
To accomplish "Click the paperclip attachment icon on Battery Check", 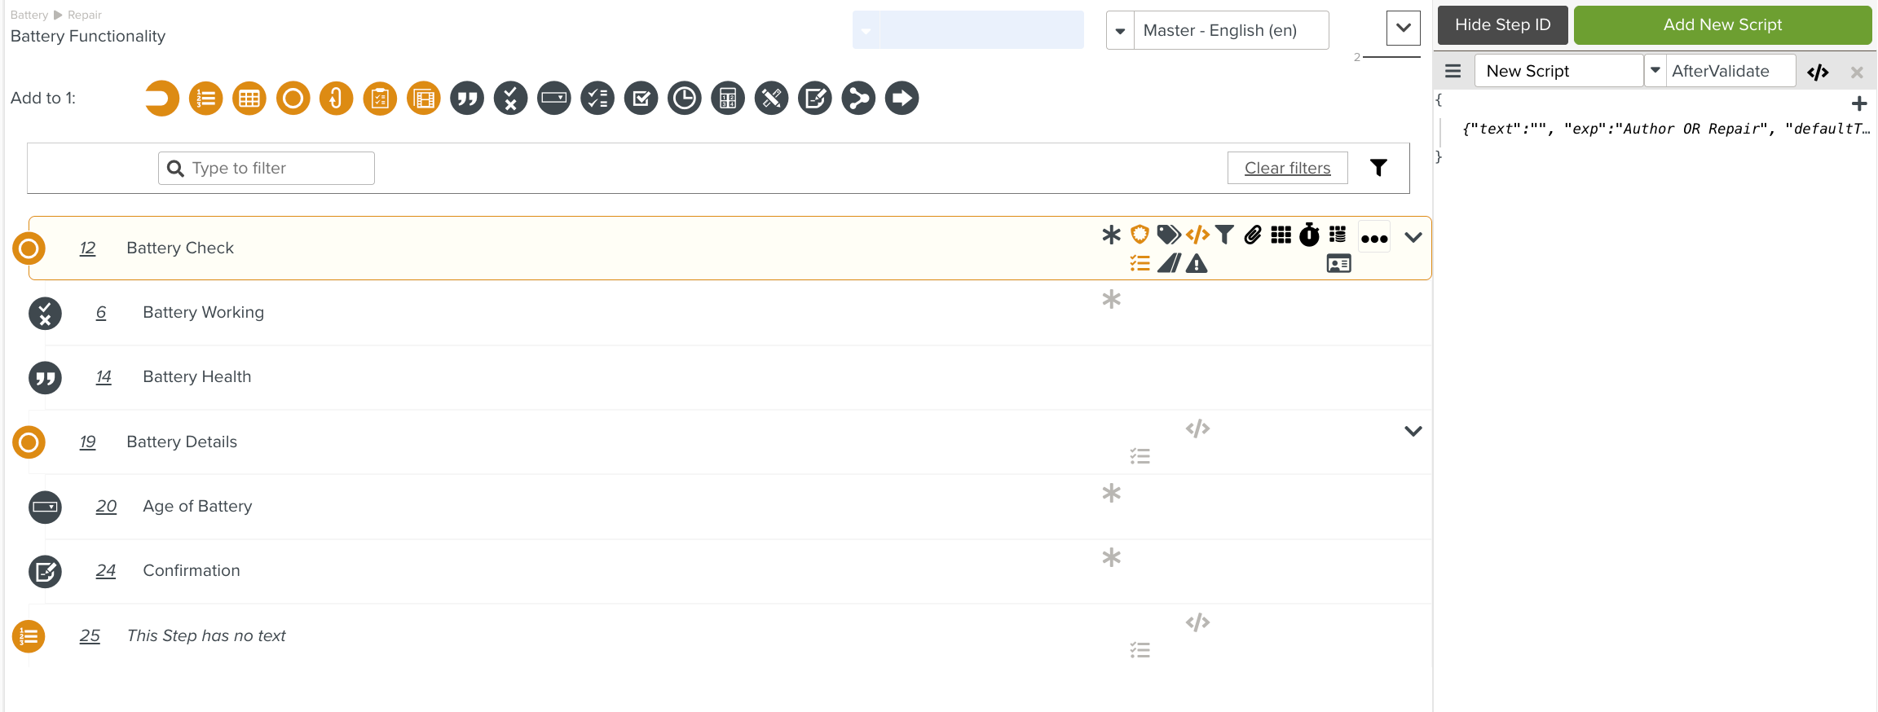I will coord(1253,235).
